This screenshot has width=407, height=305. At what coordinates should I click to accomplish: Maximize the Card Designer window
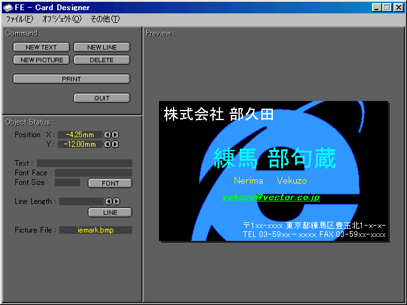click(x=387, y=8)
